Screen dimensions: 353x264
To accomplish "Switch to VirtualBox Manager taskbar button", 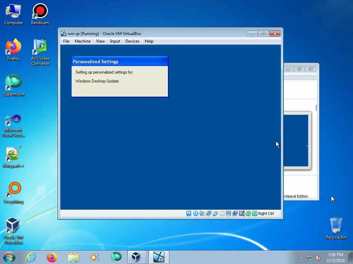I will 136,257.
